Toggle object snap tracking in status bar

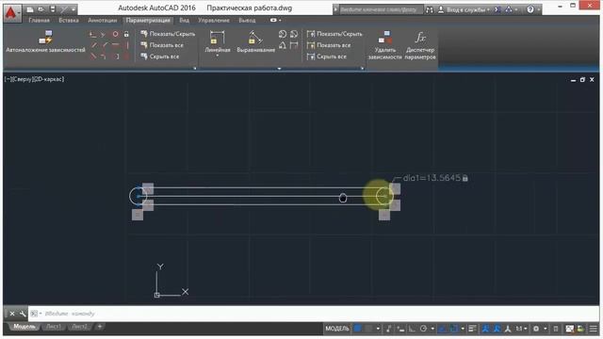[442, 329]
